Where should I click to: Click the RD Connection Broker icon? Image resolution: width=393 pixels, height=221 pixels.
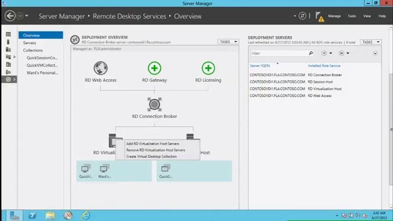click(154, 104)
